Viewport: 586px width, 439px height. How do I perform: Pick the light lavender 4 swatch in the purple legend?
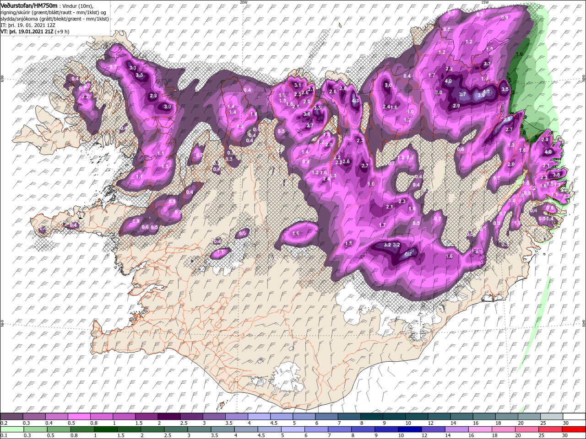259,417
